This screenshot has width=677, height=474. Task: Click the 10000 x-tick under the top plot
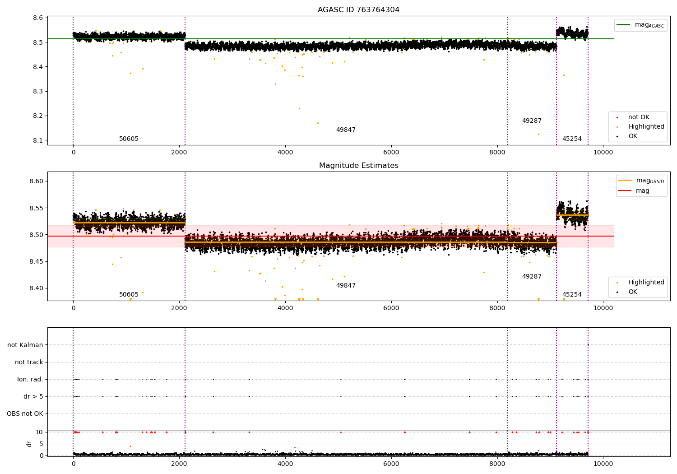603,153
